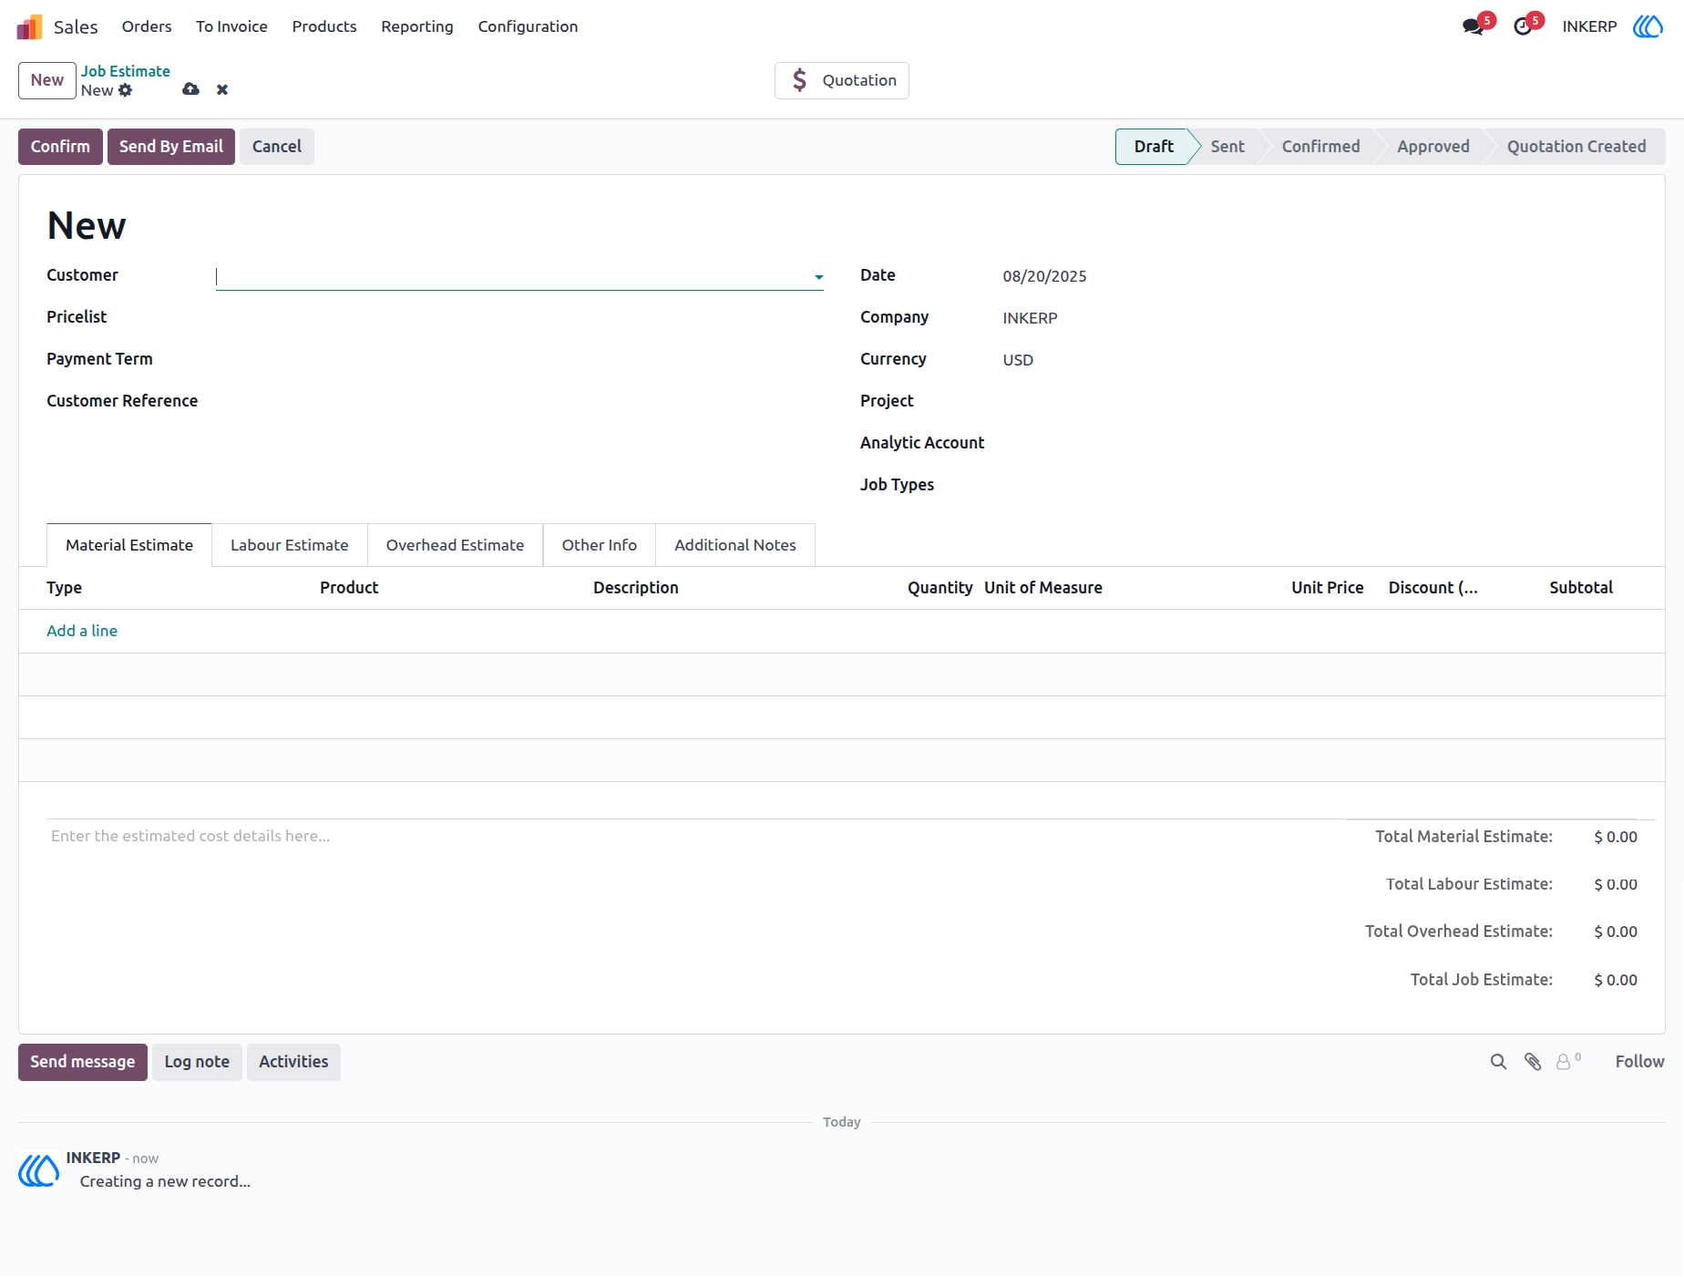The image size is (1684, 1277).
Task: Set the status to Sent stage
Action: click(x=1227, y=147)
